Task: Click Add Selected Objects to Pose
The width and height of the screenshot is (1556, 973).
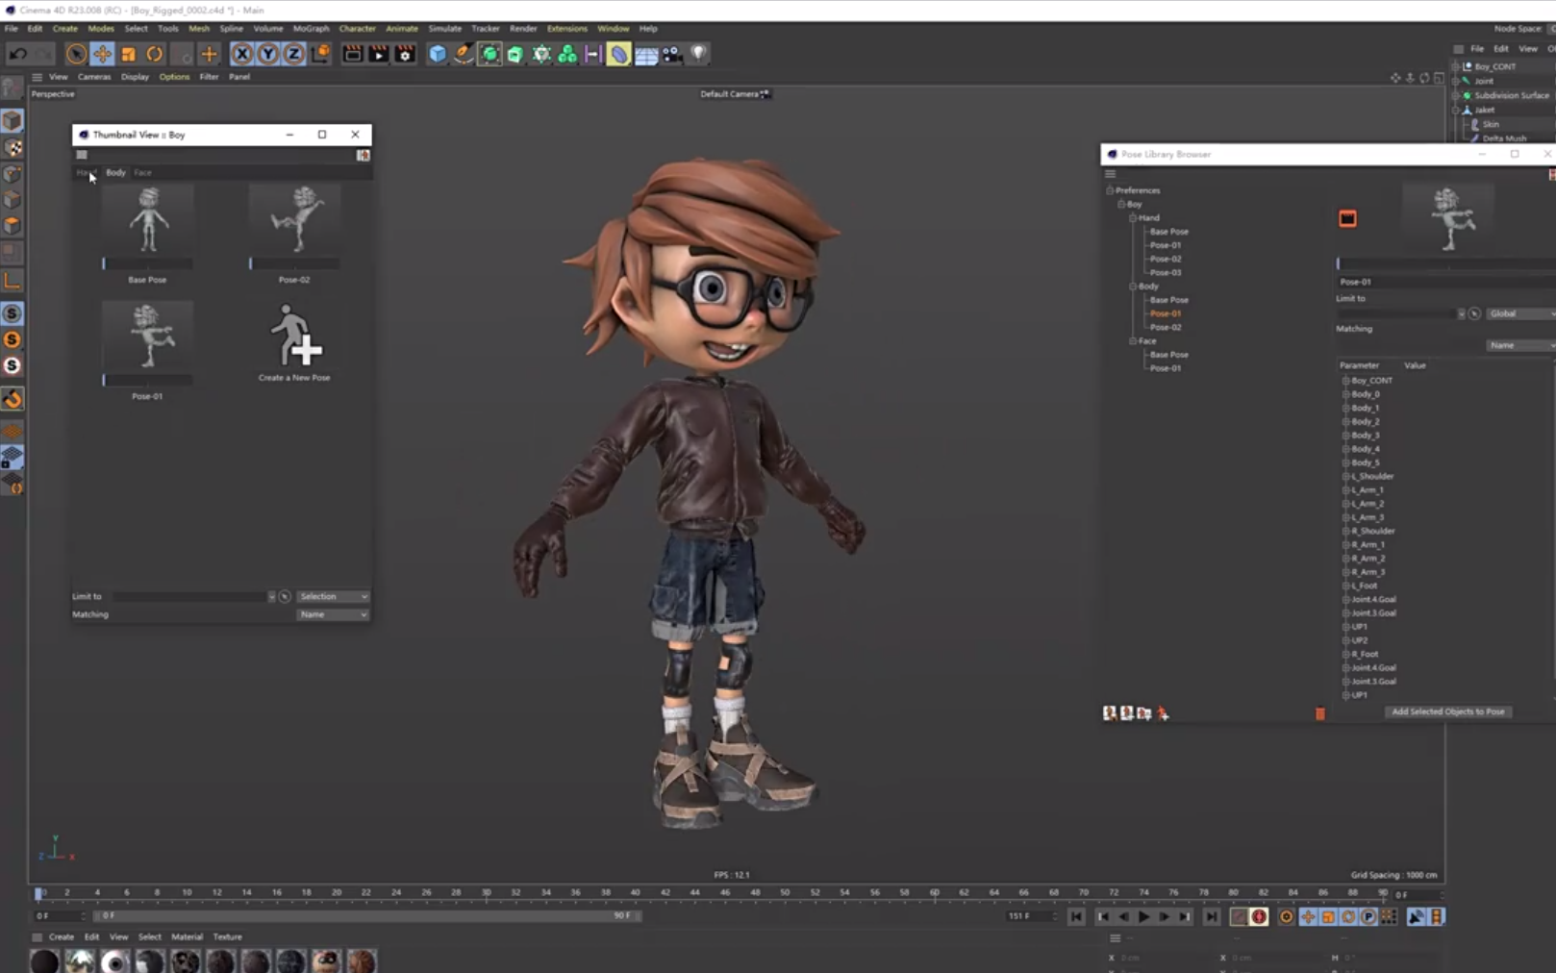Action: point(1448,711)
